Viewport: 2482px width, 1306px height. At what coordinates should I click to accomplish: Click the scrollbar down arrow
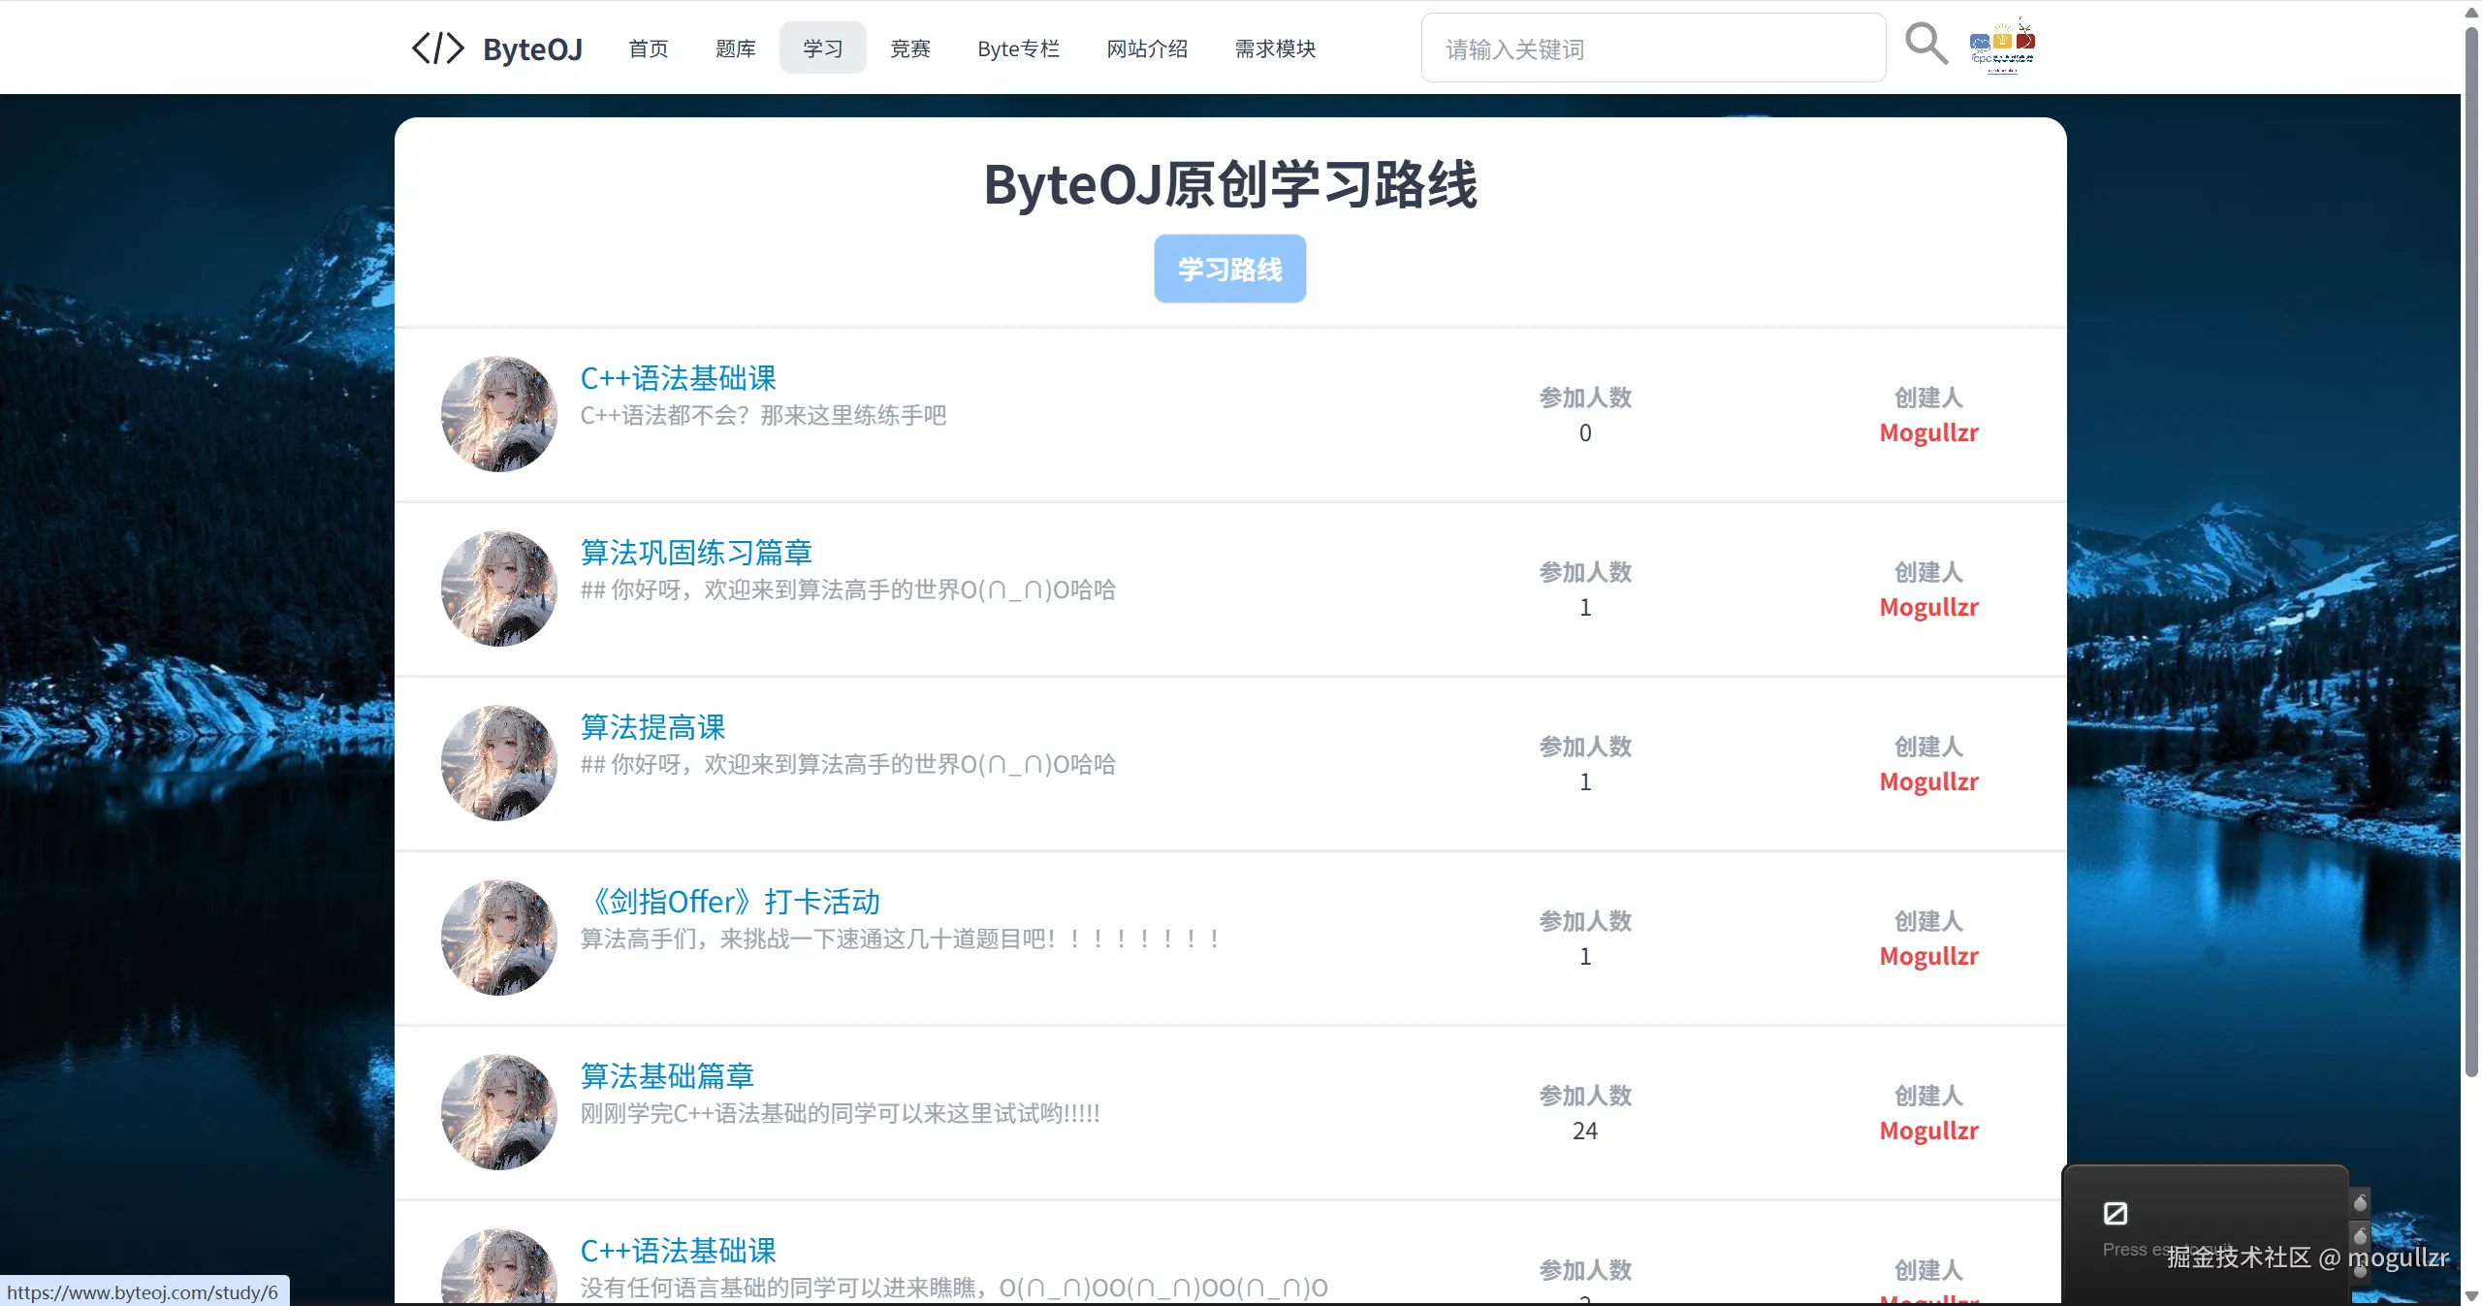[x=2471, y=1296]
